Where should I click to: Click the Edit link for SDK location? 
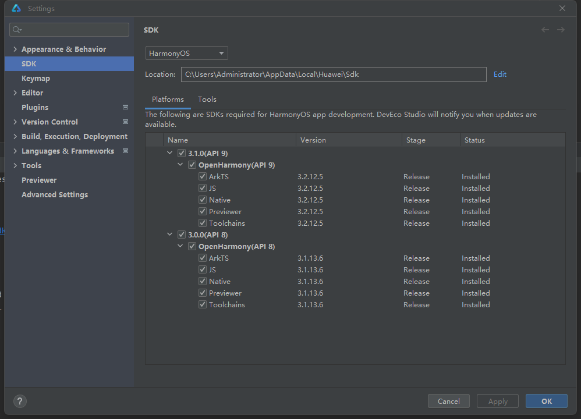[x=500, y=74]
